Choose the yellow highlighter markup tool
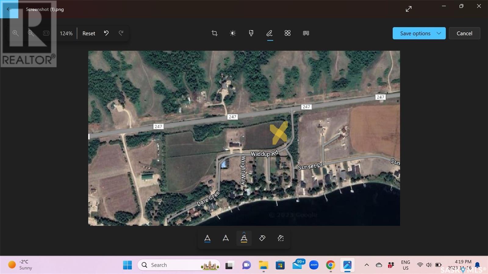The width and height of the screenshot is (488, 274). click(x=244, y=238)
